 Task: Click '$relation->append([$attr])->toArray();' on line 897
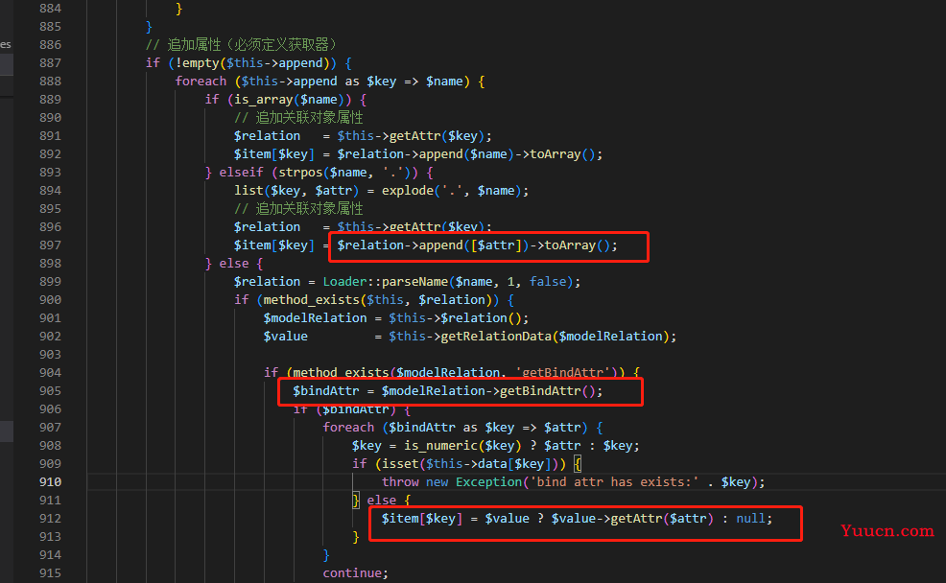pos(477,245)
